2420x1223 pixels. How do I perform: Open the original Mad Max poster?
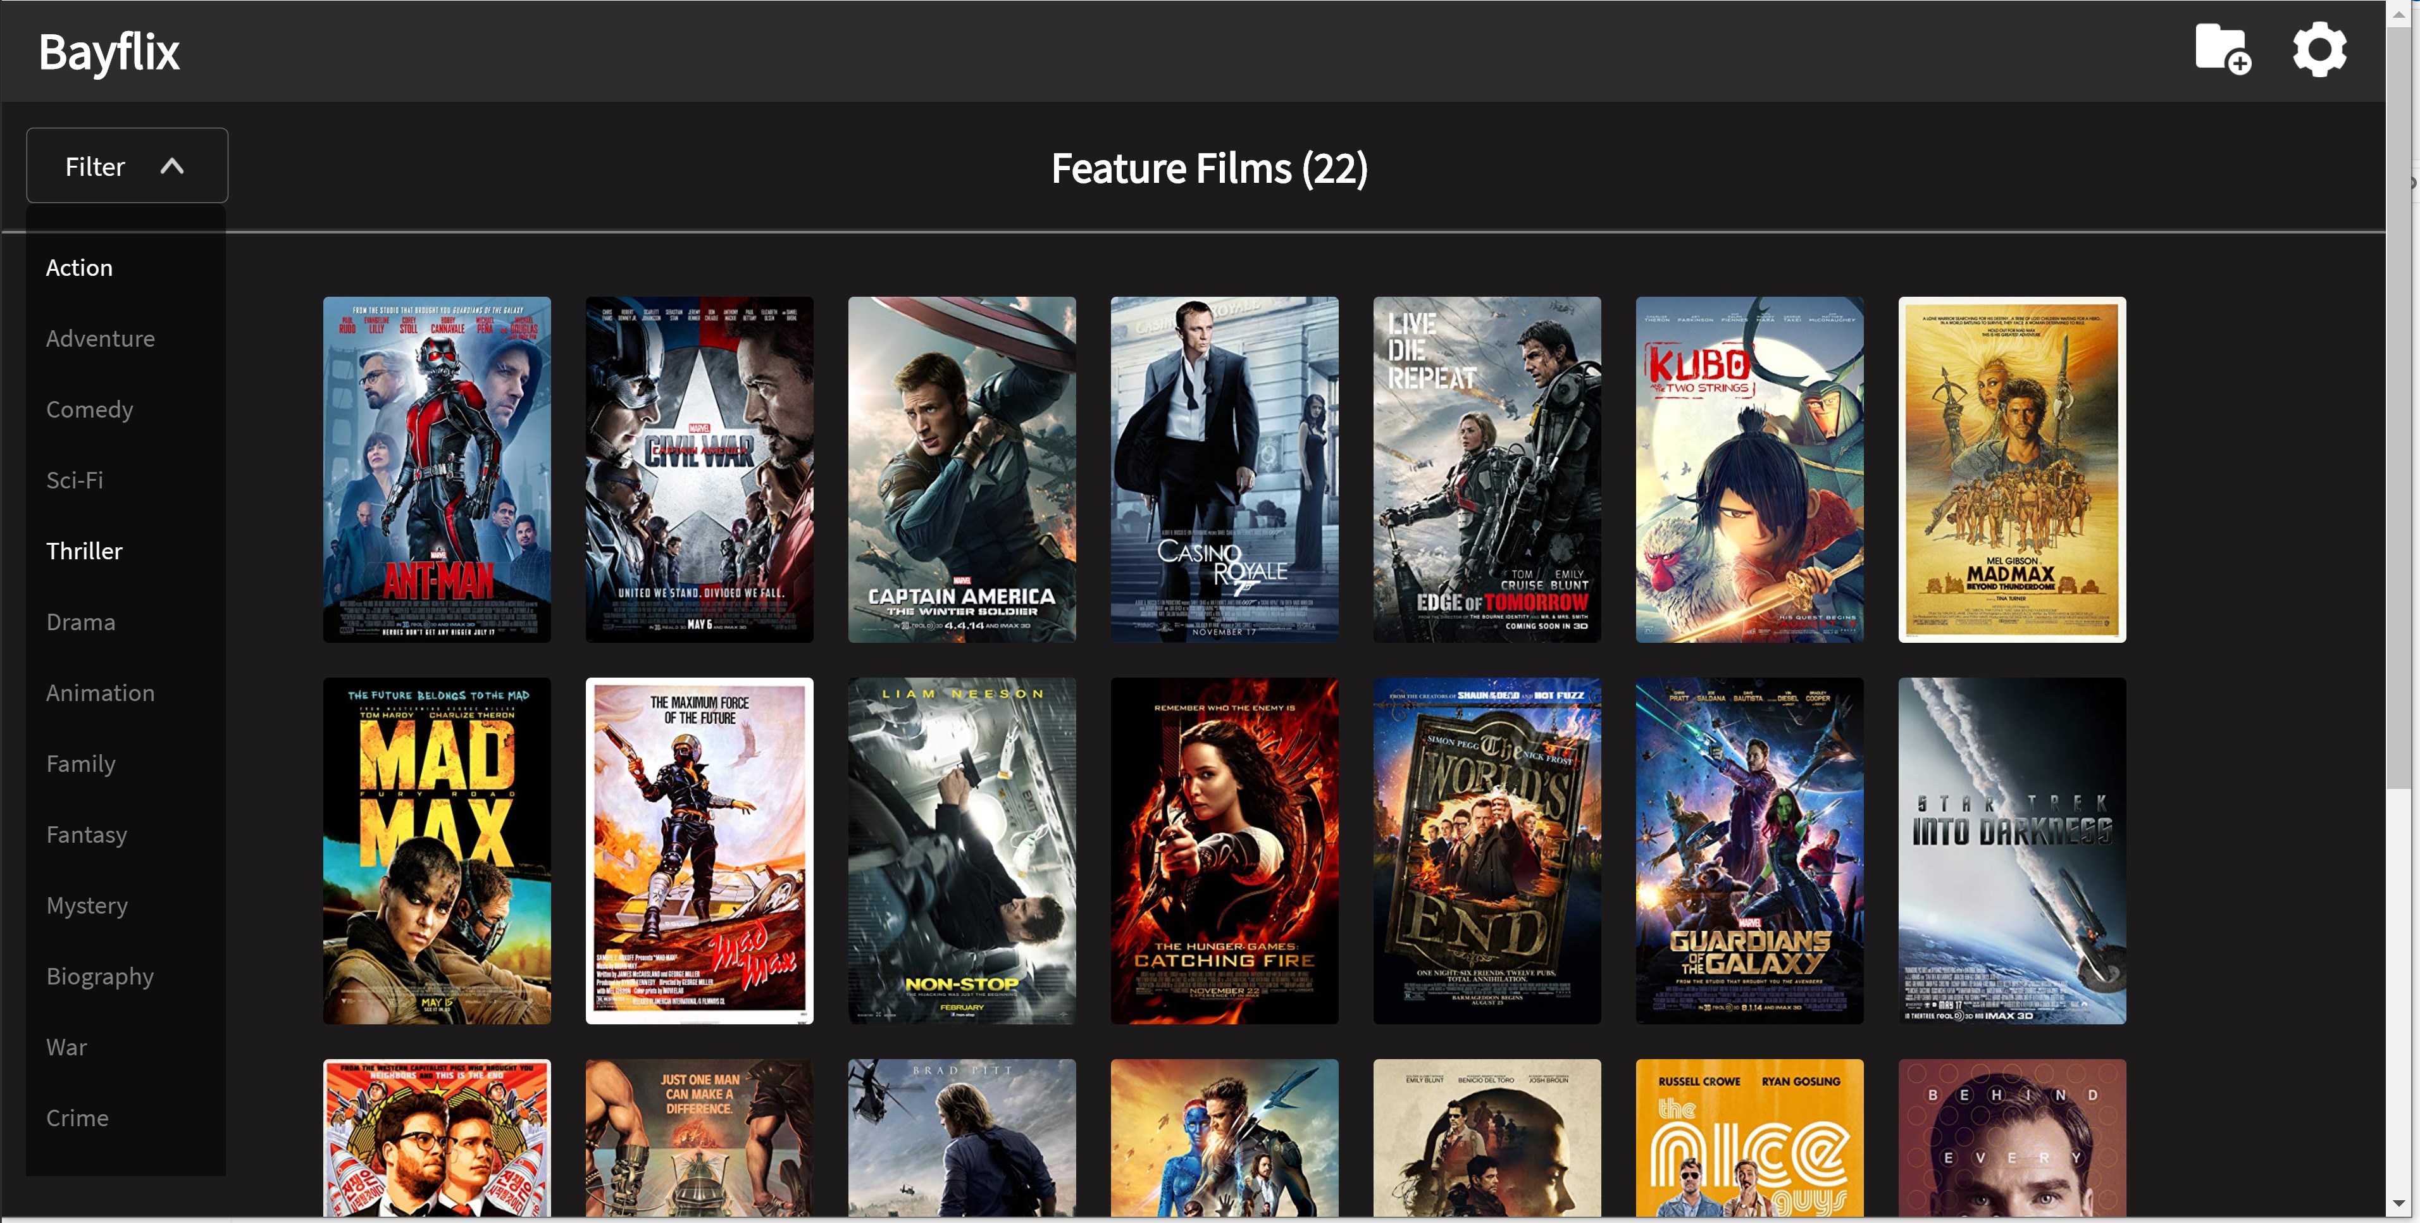tap(700, 851)
